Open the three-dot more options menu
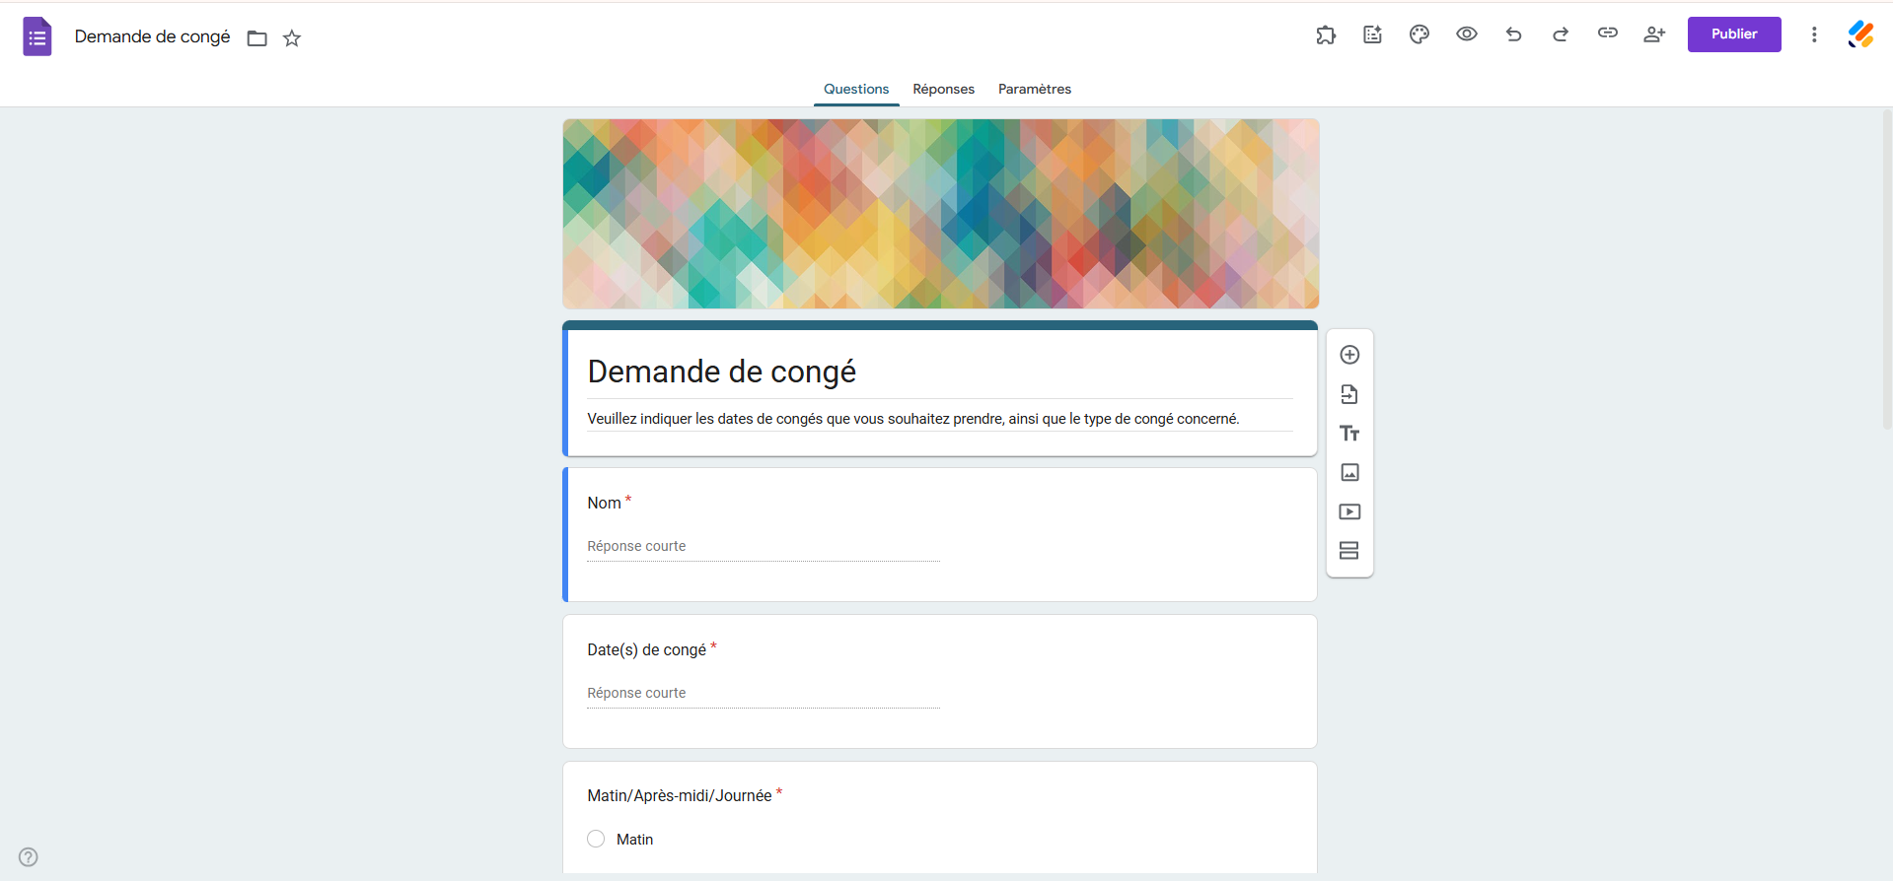Image resolution: width=1893 pixels, height=881 pixels. coord(1814,34)
